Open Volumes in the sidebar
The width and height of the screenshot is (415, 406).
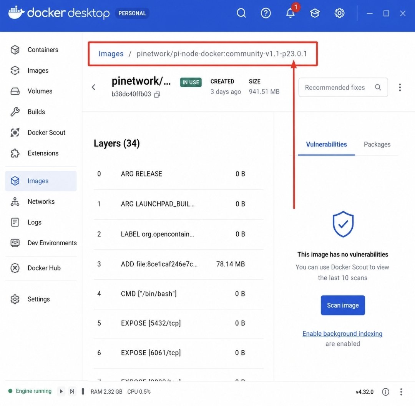(41, 91)
